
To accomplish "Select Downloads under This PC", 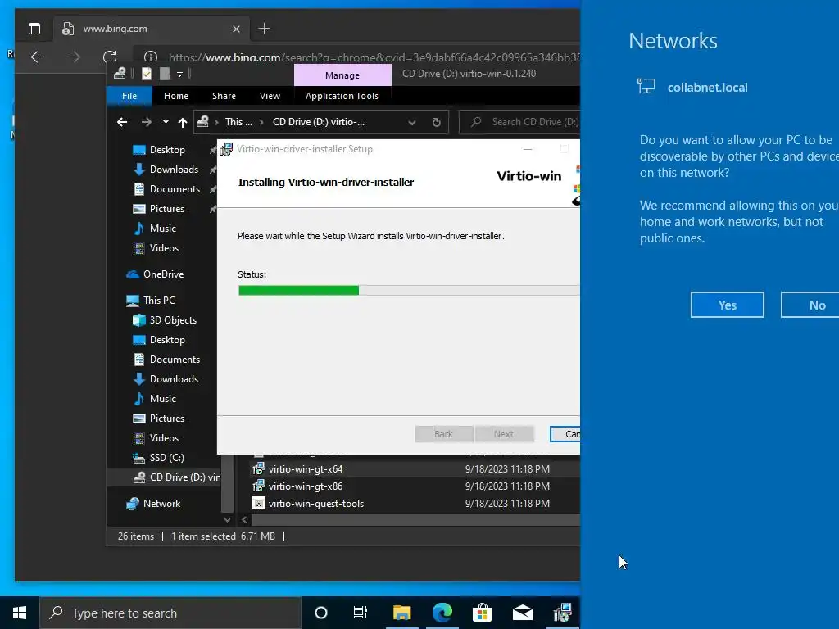I will (174, 379).
